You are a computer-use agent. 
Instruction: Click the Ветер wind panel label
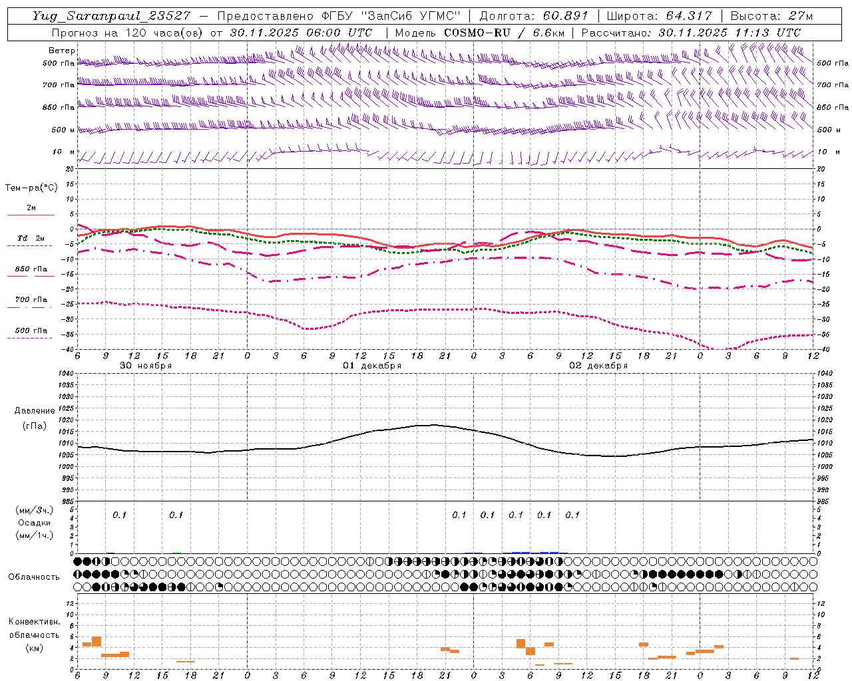(x=61, y=51)
